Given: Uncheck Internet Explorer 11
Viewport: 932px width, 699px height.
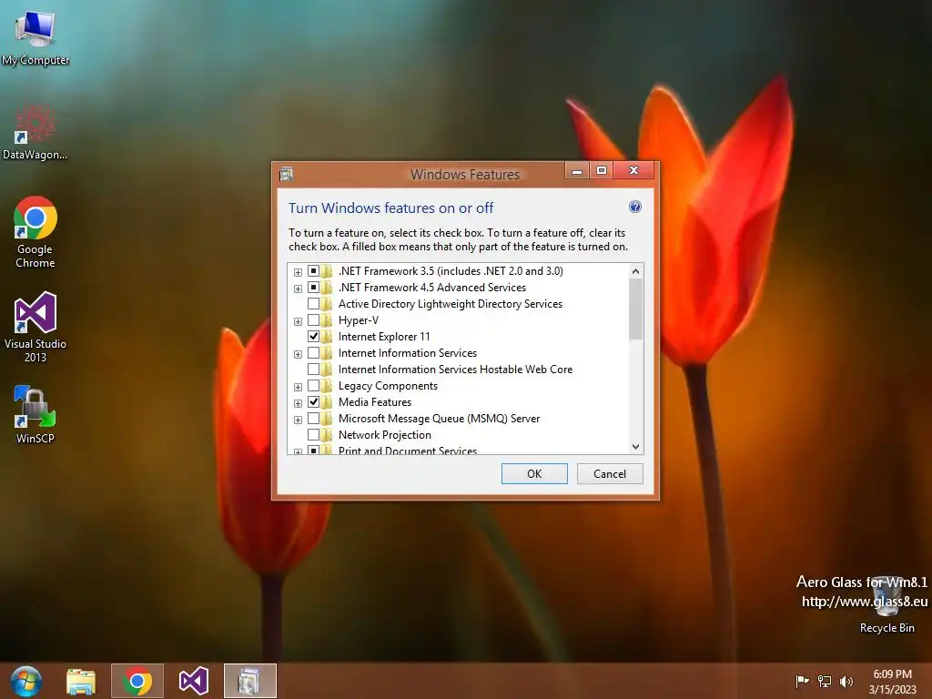Looking at the screenshot, I should (313, 337).
